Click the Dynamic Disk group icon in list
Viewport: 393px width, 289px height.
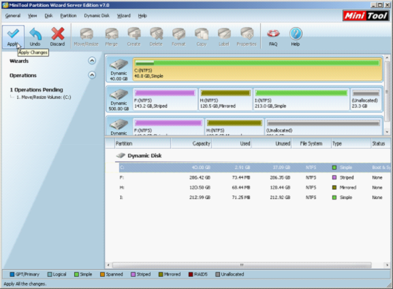tap(121, 155)
